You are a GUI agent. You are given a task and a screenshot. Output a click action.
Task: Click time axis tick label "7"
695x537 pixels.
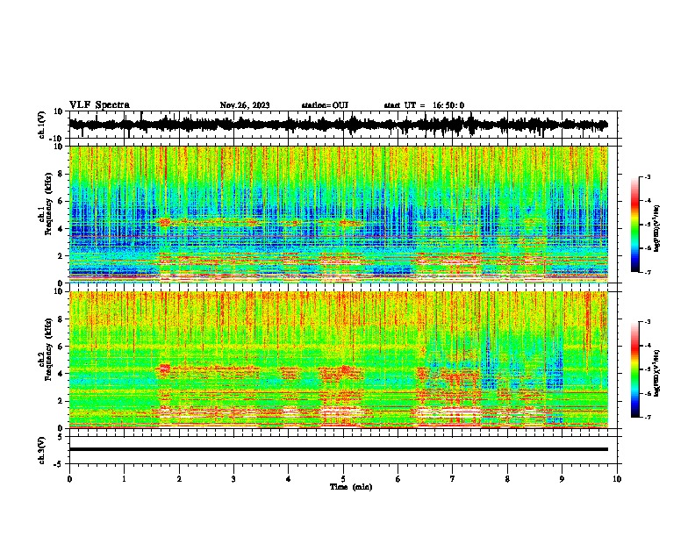(x=453, y=479)
